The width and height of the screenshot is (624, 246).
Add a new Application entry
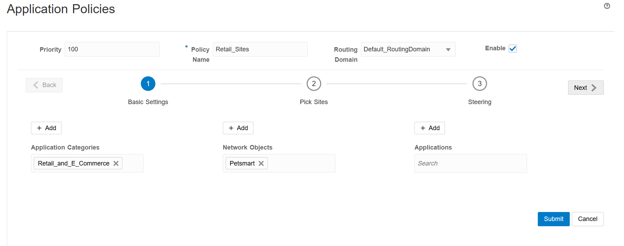pos(430,128)
